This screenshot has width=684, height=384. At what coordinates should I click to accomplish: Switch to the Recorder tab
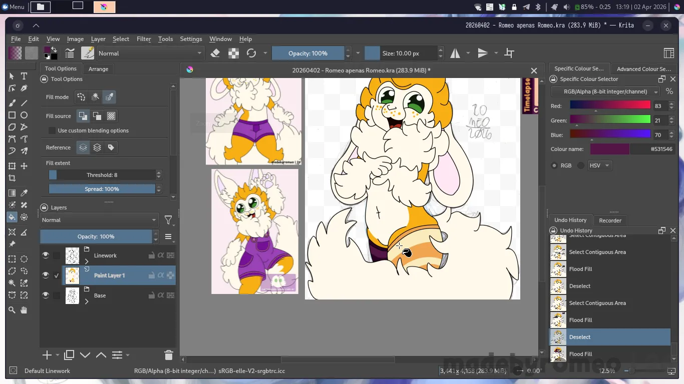pyautogui.click(x=610, y=220)
